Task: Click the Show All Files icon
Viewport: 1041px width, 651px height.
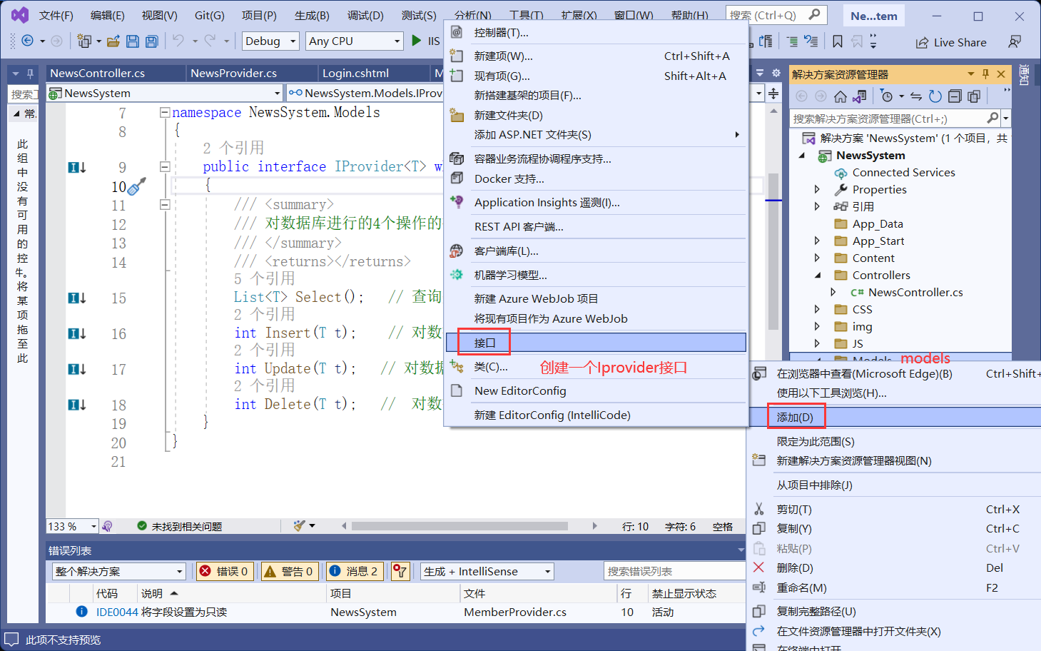Action: 974,96
